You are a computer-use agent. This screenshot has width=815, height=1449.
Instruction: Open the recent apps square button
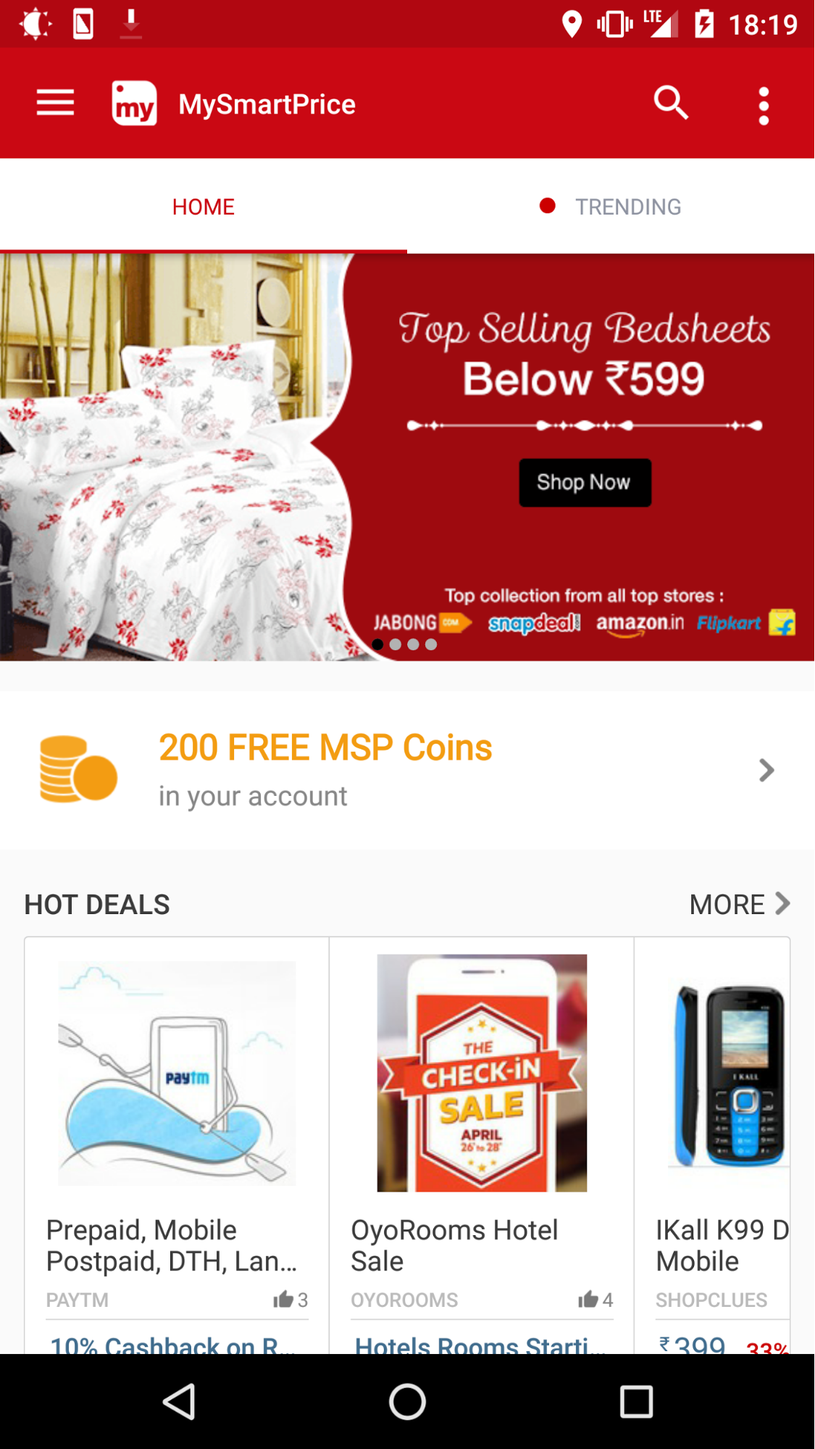click(636, 1401)
